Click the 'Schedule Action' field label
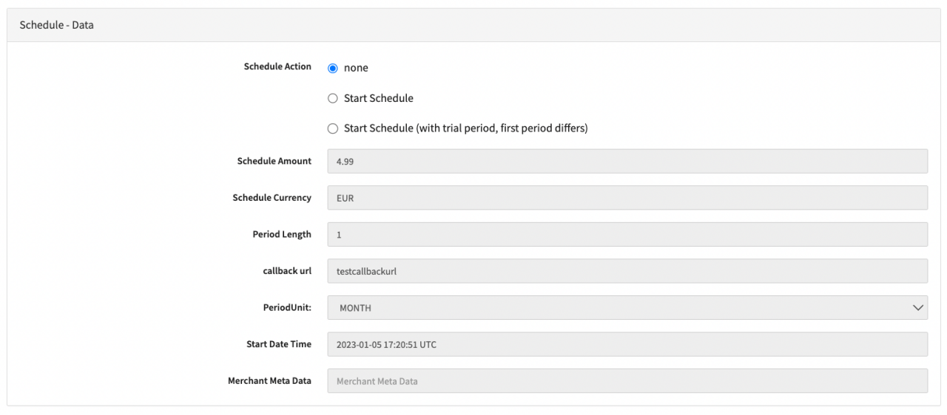 [x=277, y=66]
